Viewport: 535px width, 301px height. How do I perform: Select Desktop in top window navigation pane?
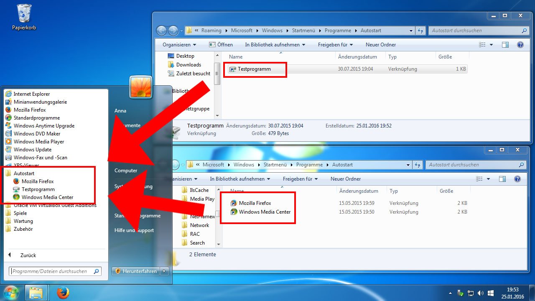181,56
